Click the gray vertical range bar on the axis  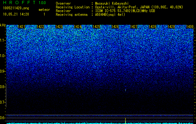tap(6, 96)
